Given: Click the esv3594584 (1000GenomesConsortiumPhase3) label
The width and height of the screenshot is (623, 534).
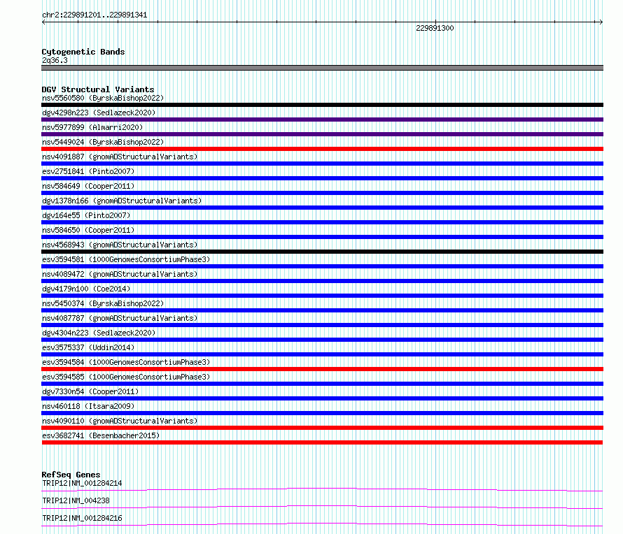Looking at the screenshot, I should [126, 362].
